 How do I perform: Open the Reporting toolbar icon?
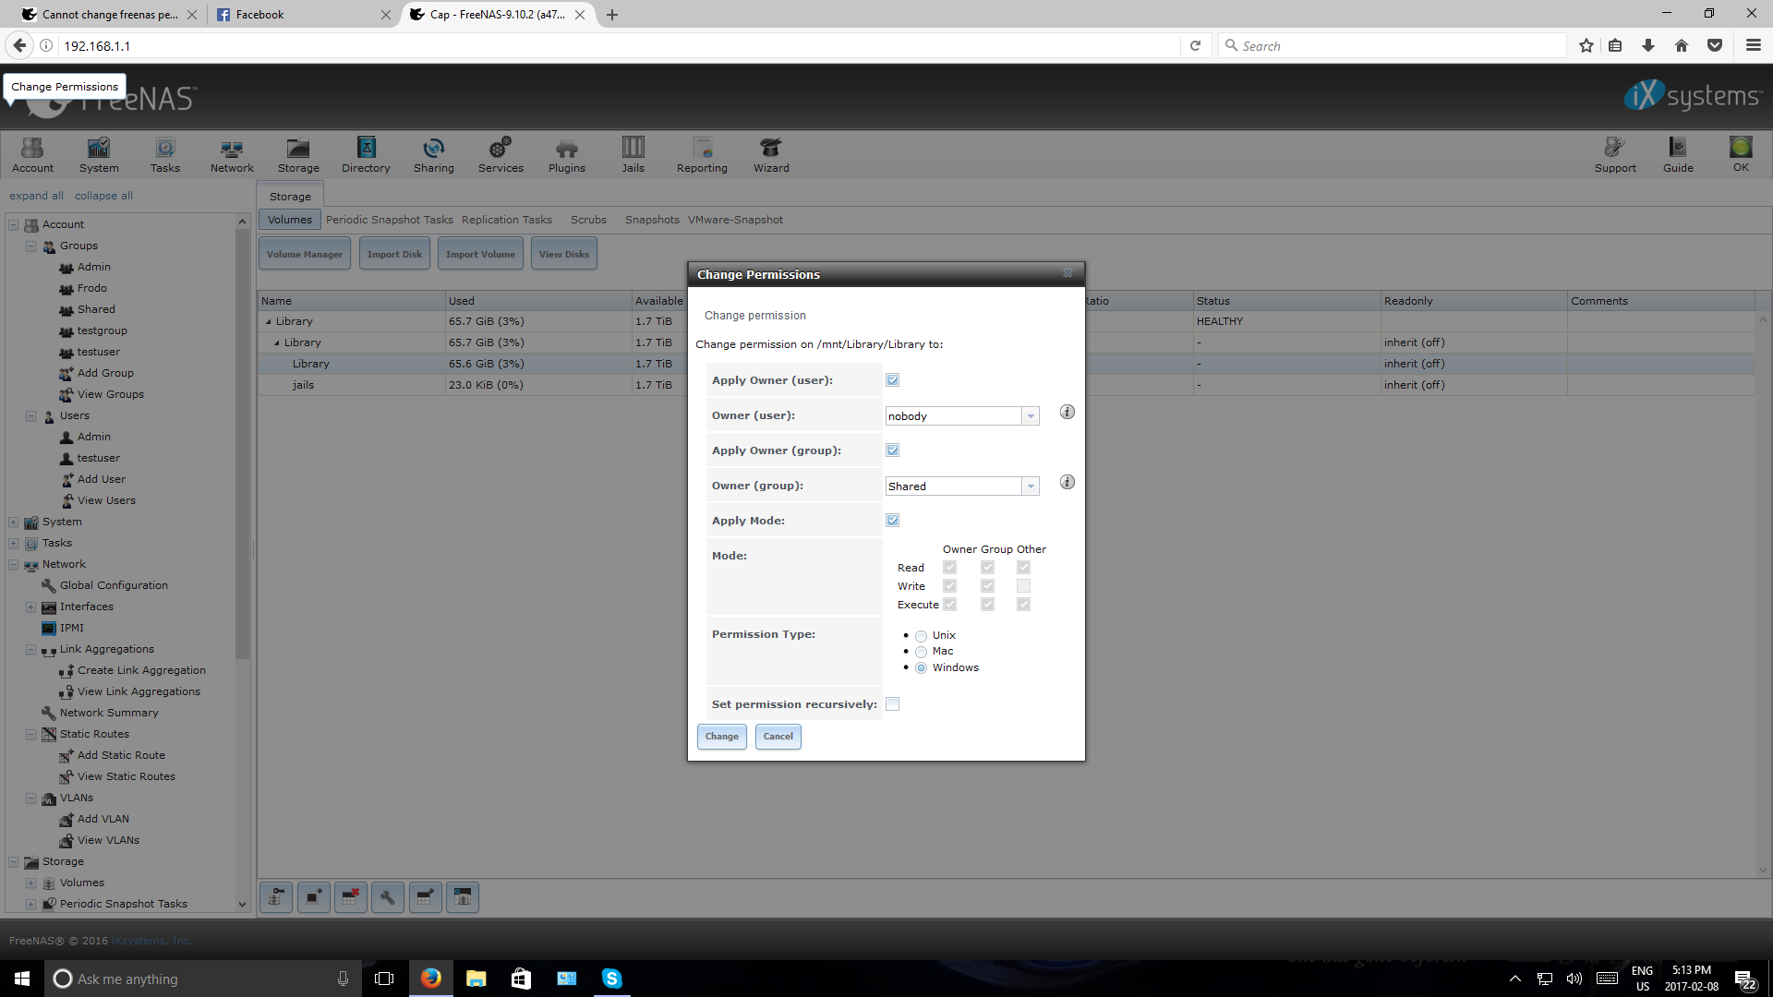tap(702, 154)
